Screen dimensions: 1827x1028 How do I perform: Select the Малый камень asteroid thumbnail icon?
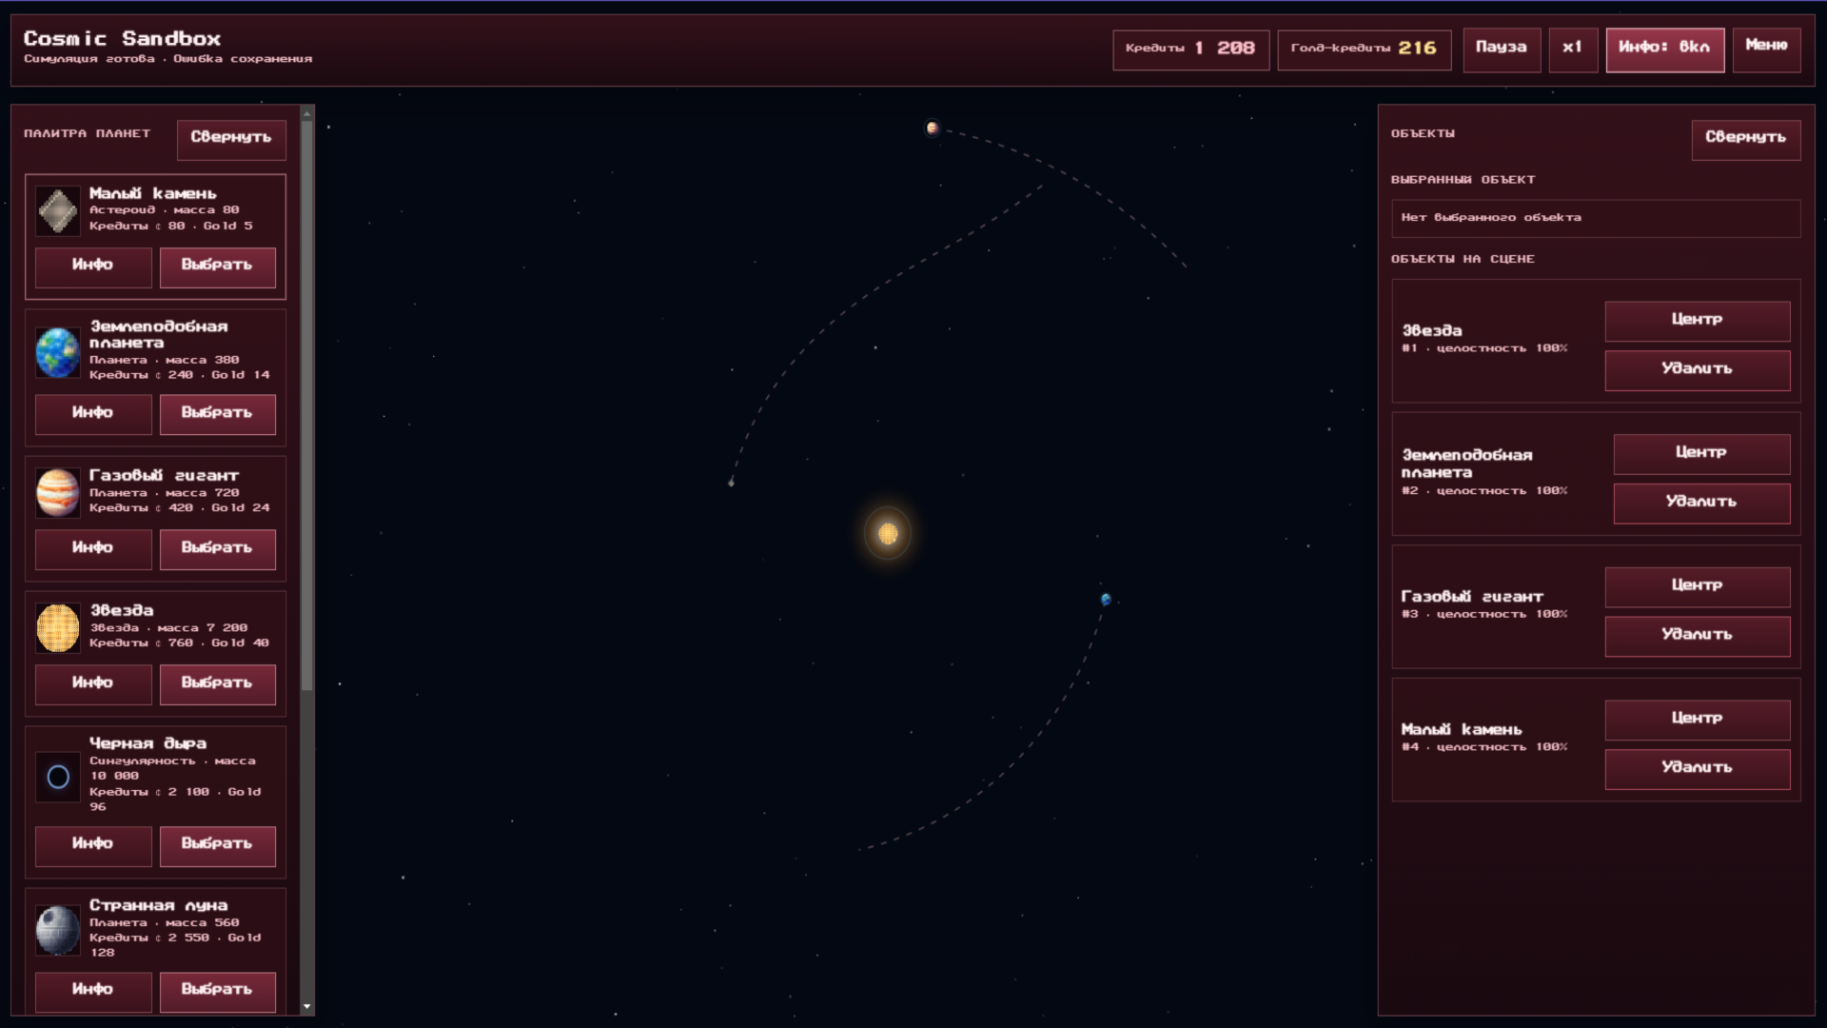(x=58, y=211)
